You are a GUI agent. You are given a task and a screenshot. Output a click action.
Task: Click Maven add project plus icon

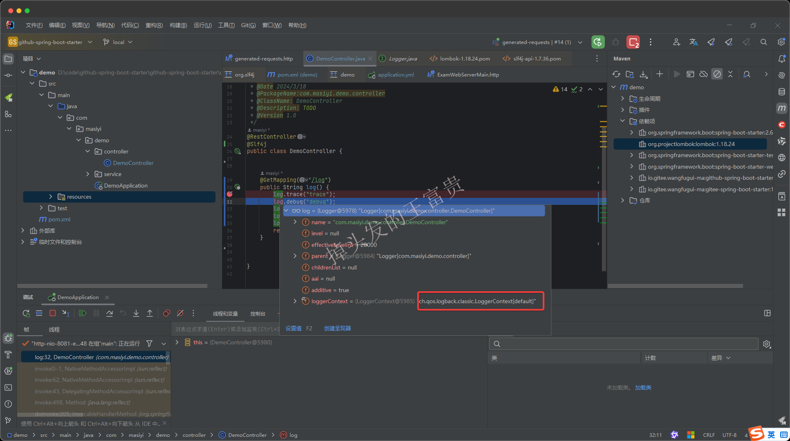coord(660,74)
